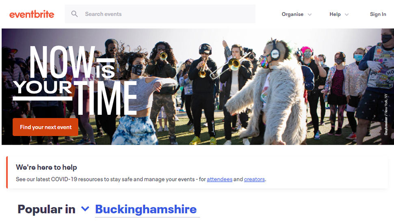Open the attendees COVID-19 resources link
Viewport: 394px width, 221px height.
click(219, 179)
